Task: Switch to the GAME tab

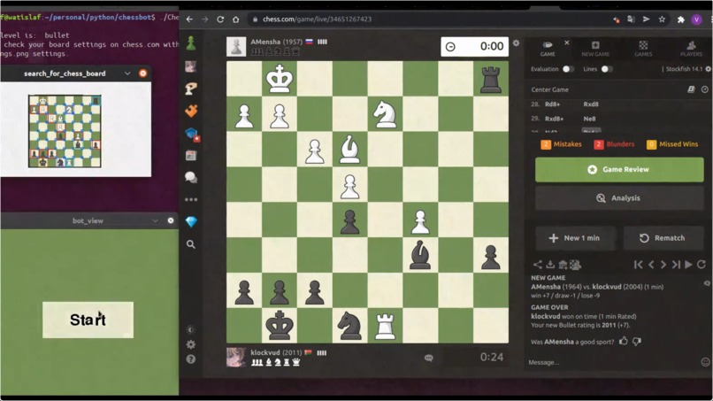Action: pyautogui.click(x=548, y=49)
